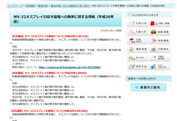Visit the pref.kanagawa.jp homepage link
Viewport: 177px width, 121px height.
(x=70, y=67)
